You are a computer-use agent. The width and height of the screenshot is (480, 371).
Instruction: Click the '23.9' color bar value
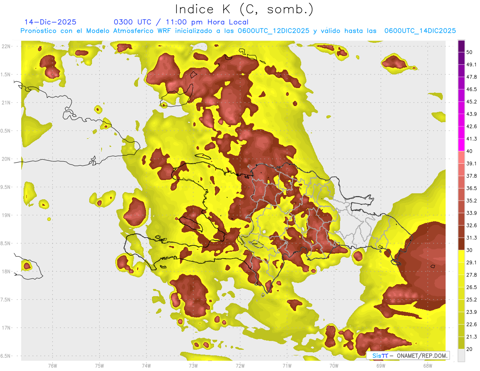(472, 312)
